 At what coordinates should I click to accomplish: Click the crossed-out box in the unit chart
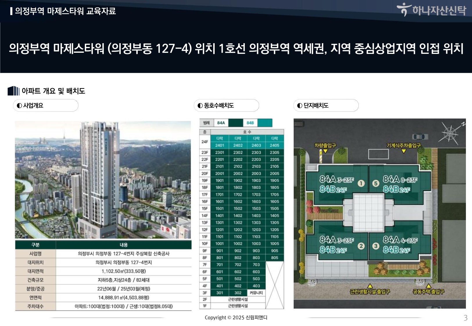point(275,285)
